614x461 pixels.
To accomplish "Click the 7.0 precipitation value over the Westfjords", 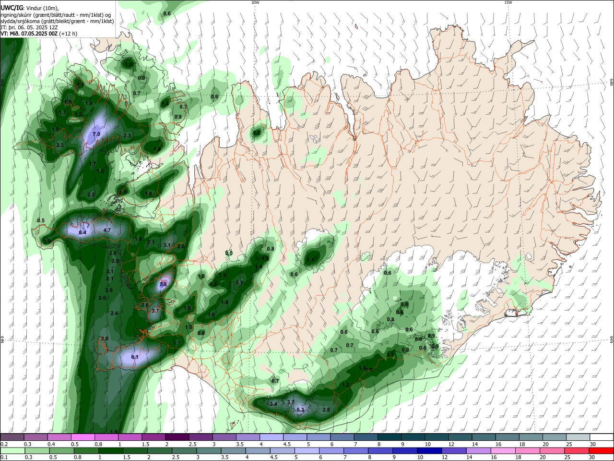I will pyautogui.click(x=96, y=134).
